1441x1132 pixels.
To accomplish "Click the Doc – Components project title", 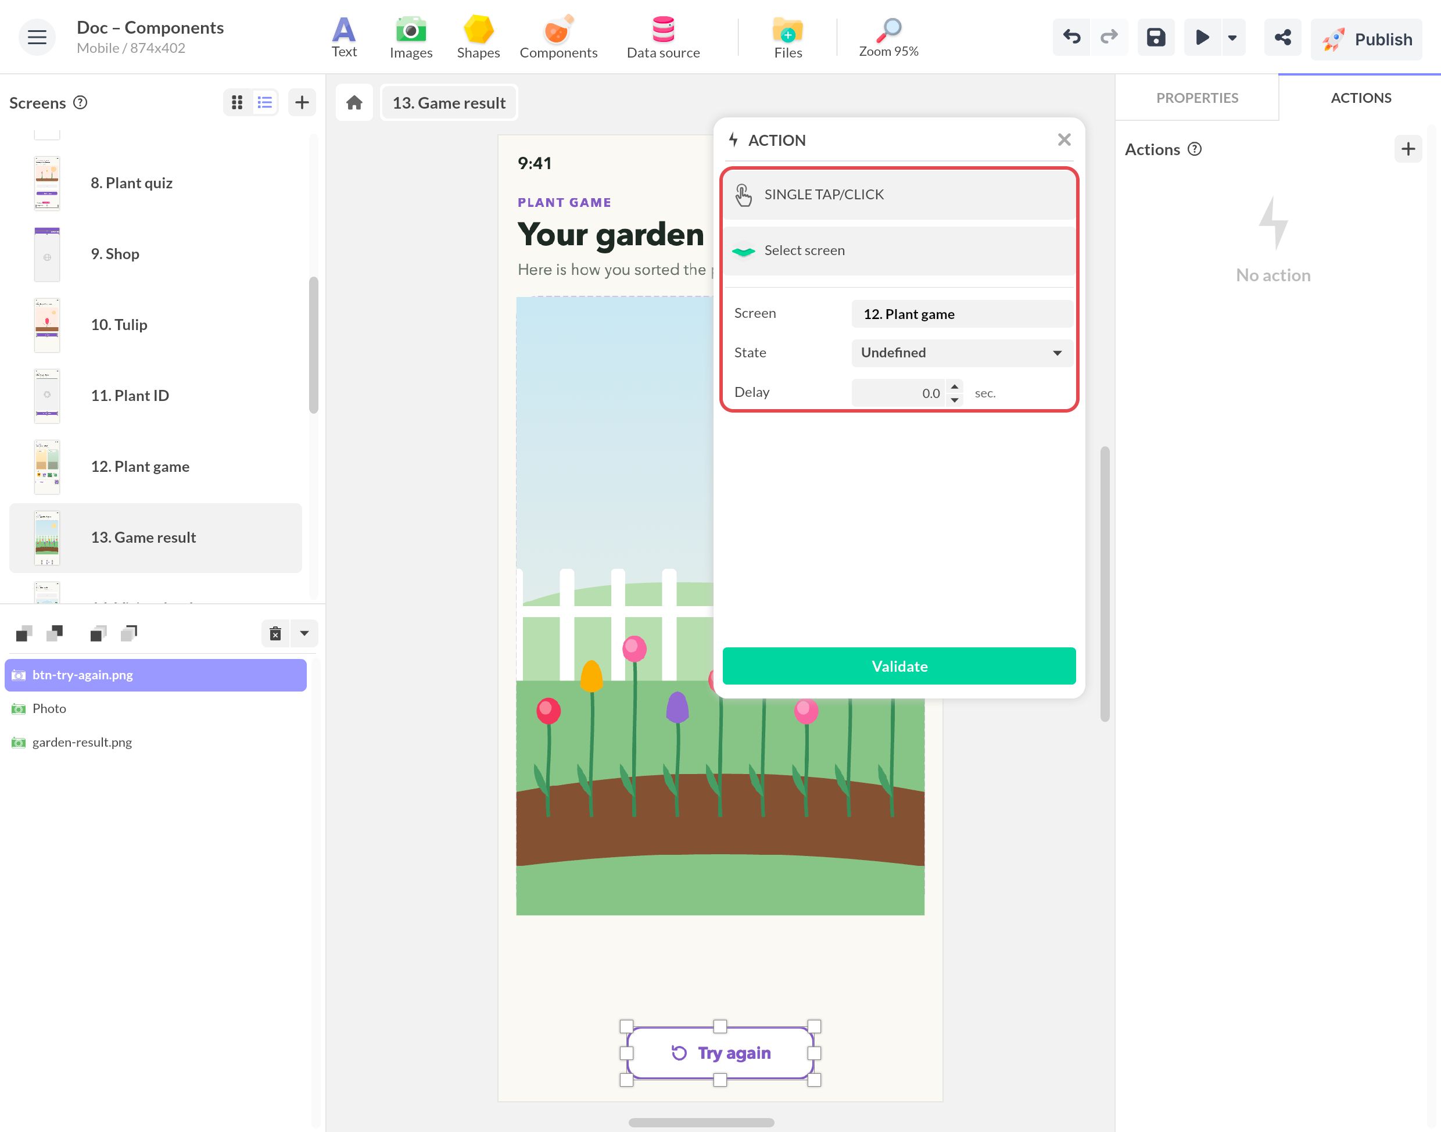I will (x=150, y=28).
